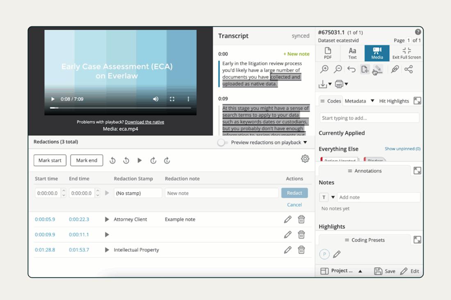Open video player more options menu
The height and width of the screenshot is (300, 451).
[189, 99]
